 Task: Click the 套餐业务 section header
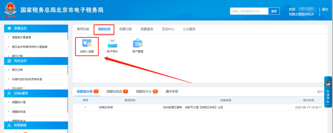[x=36, y=28]
